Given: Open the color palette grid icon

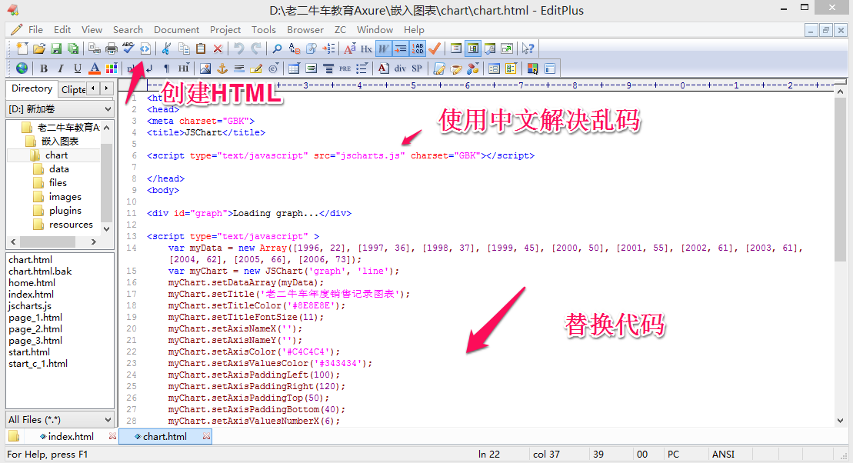Looking at the screenshot, I should pos(111,68).
